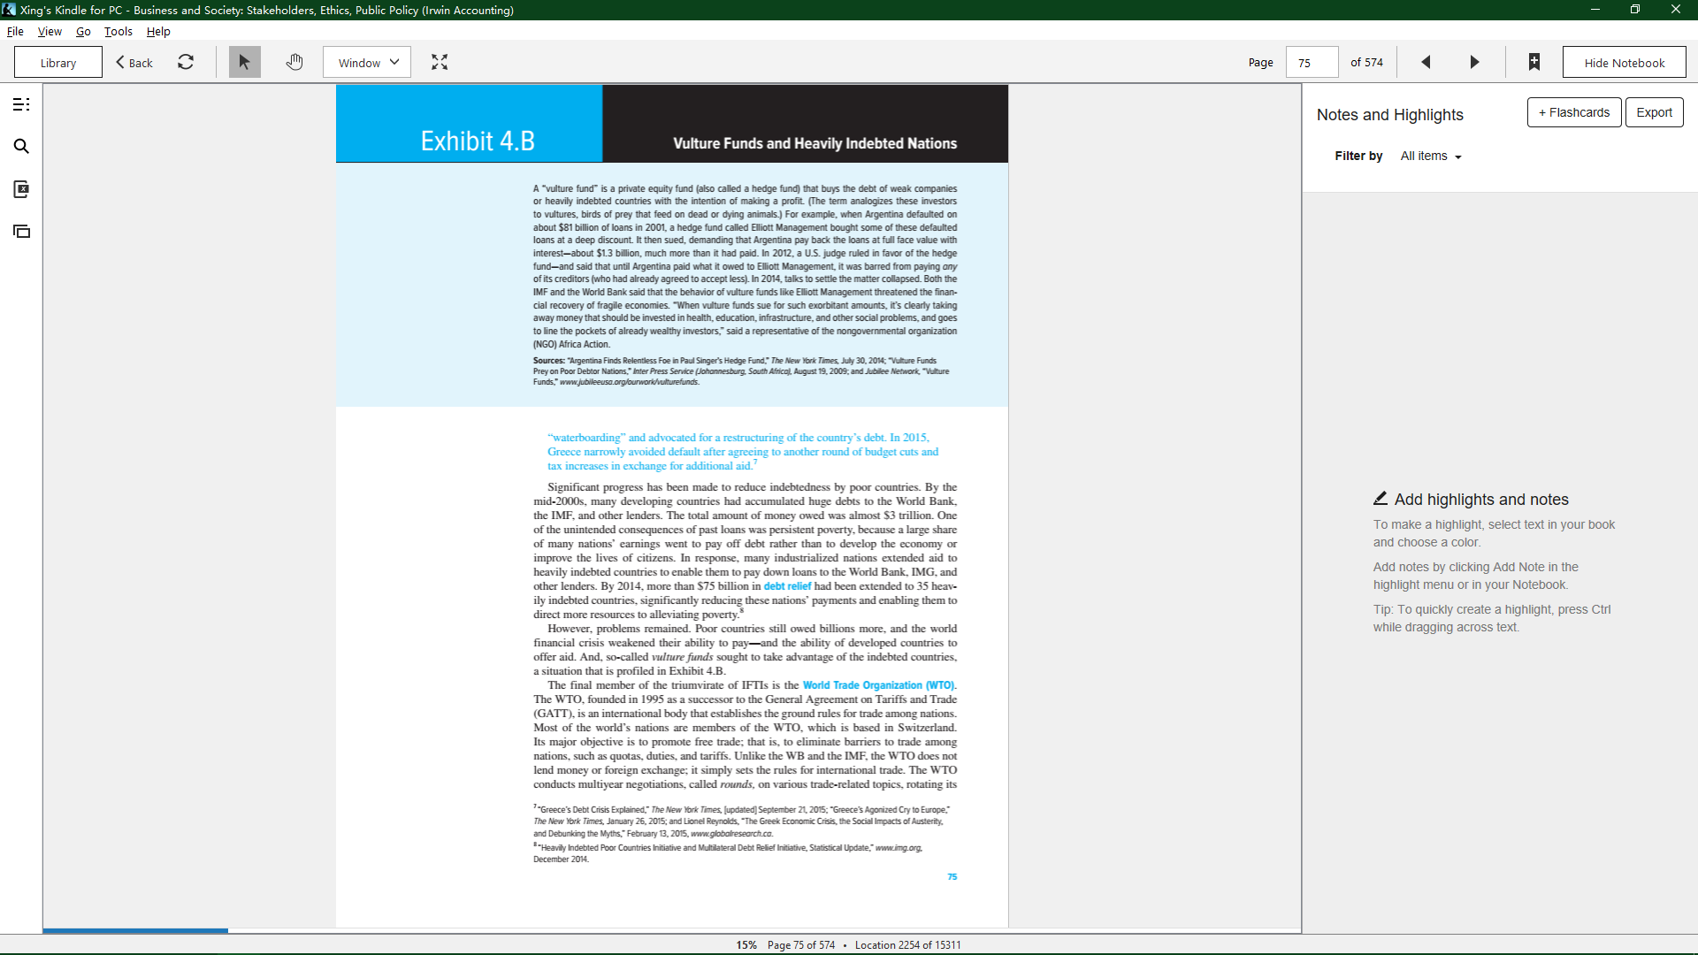
Task: Toggle full screen mode icon
Action: (x=440, y=62)
